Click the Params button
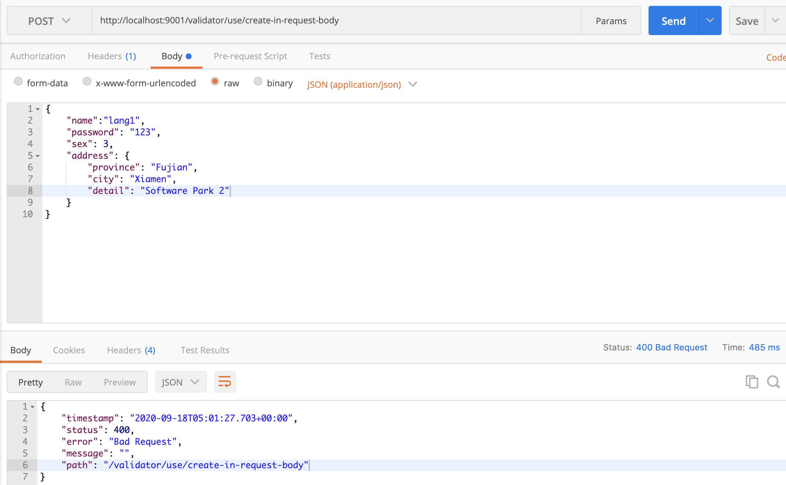786x485 pixels. (611, 21)
